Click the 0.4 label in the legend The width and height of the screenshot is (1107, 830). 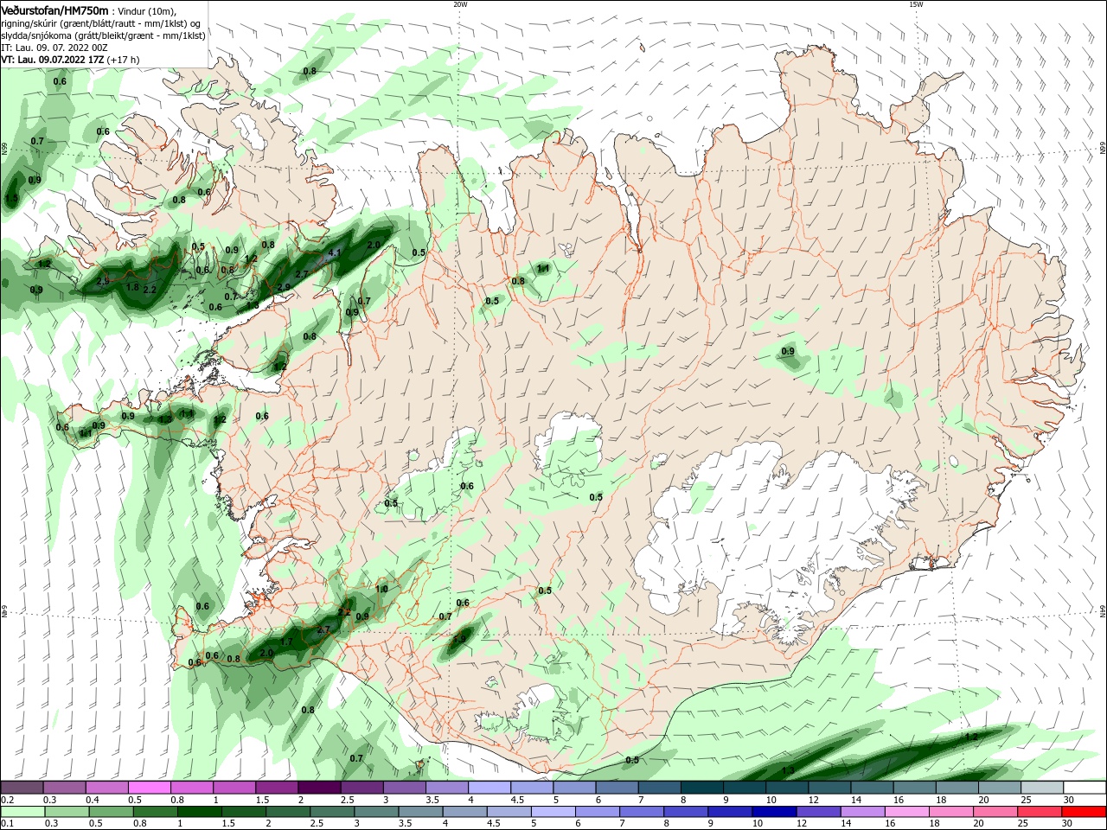(x=93, y=800)
